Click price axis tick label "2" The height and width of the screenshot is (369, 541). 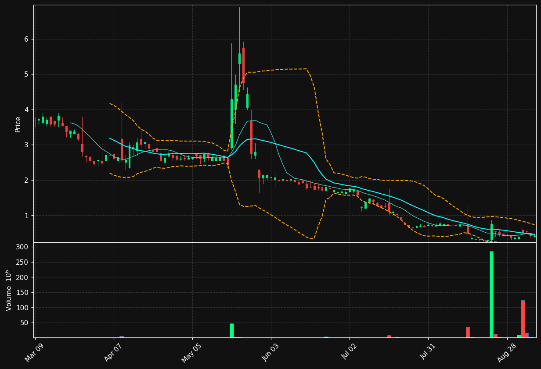tap(26, 181)
